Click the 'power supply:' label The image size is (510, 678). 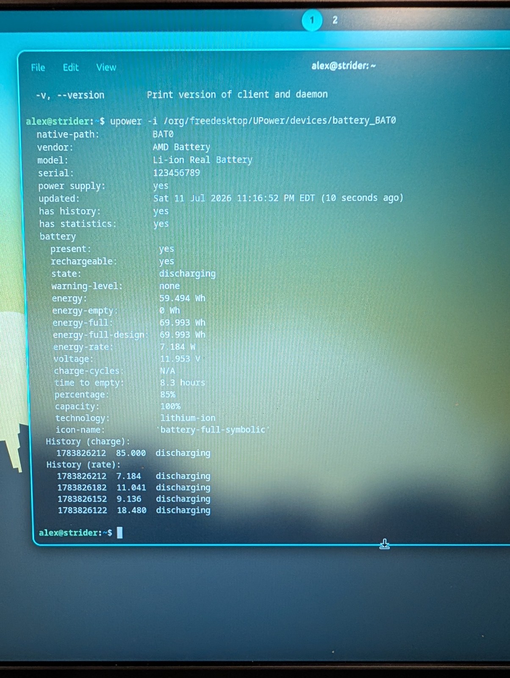[x=72, y=186]
